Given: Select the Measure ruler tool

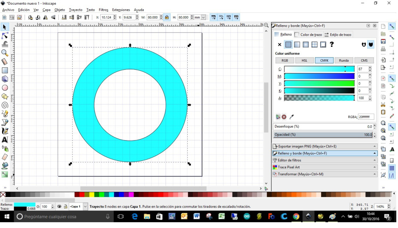Looking at the screenshot, I should pos(5,61).
